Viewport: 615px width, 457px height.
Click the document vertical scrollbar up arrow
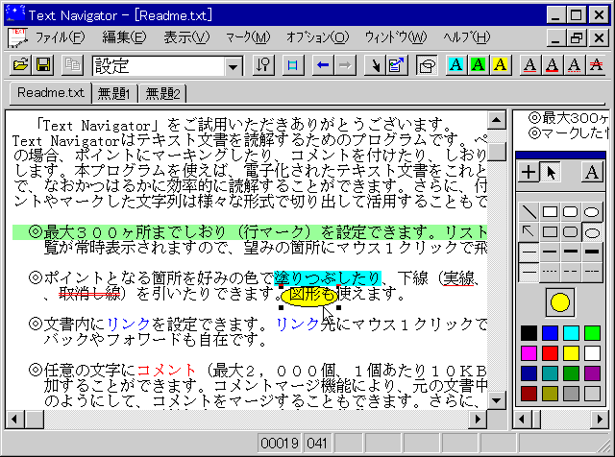point(497,120)
